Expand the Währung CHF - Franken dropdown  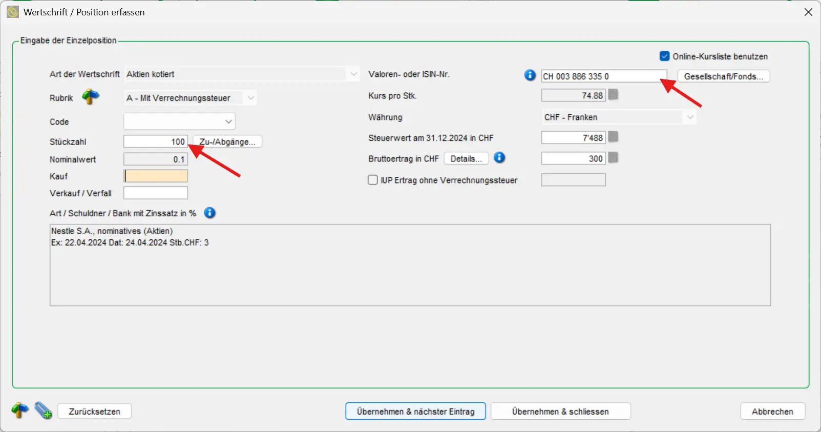tap(690, 117)
